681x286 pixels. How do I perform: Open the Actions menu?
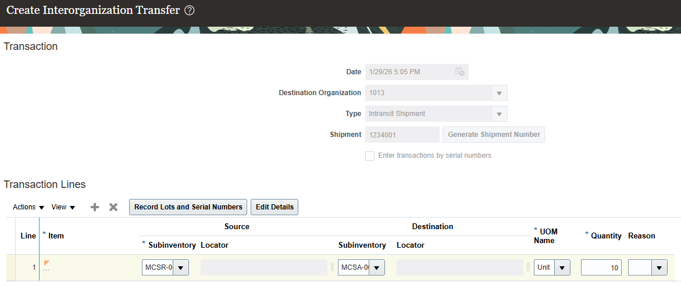[x=28, y=207]
